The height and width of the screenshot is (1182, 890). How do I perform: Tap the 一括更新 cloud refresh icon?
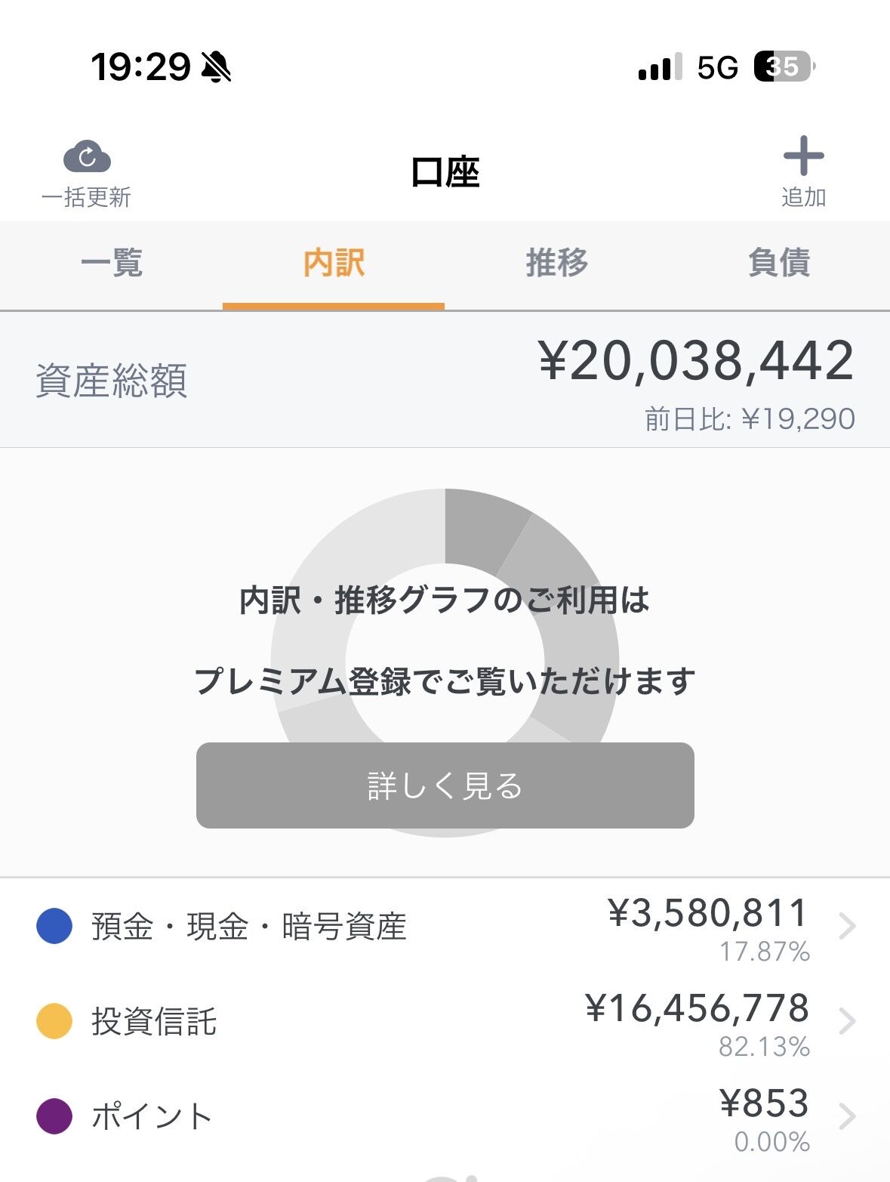(x=87, y=157)
